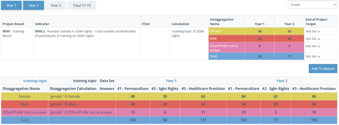Click the Add To Report button
This screenshot has width=339, height=125.
tap(323, 69)
